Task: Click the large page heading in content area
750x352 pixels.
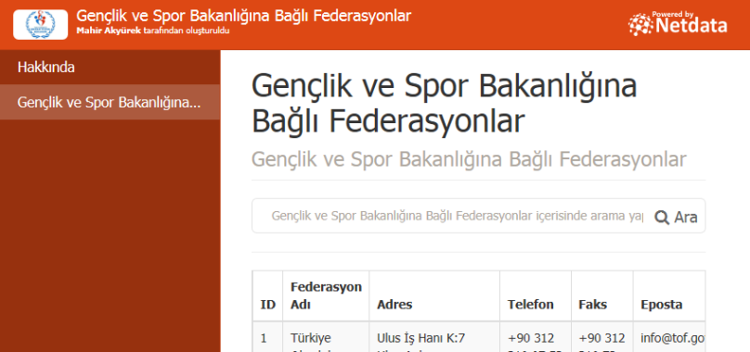Action: pyautogui.click(x=445, y=104)
